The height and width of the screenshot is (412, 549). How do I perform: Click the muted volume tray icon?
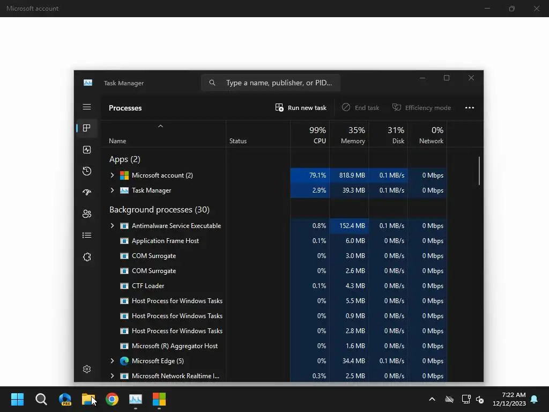[x=480, y=399]
